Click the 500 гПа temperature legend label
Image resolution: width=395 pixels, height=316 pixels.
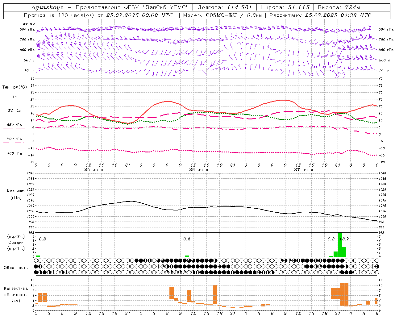(15, 153)
